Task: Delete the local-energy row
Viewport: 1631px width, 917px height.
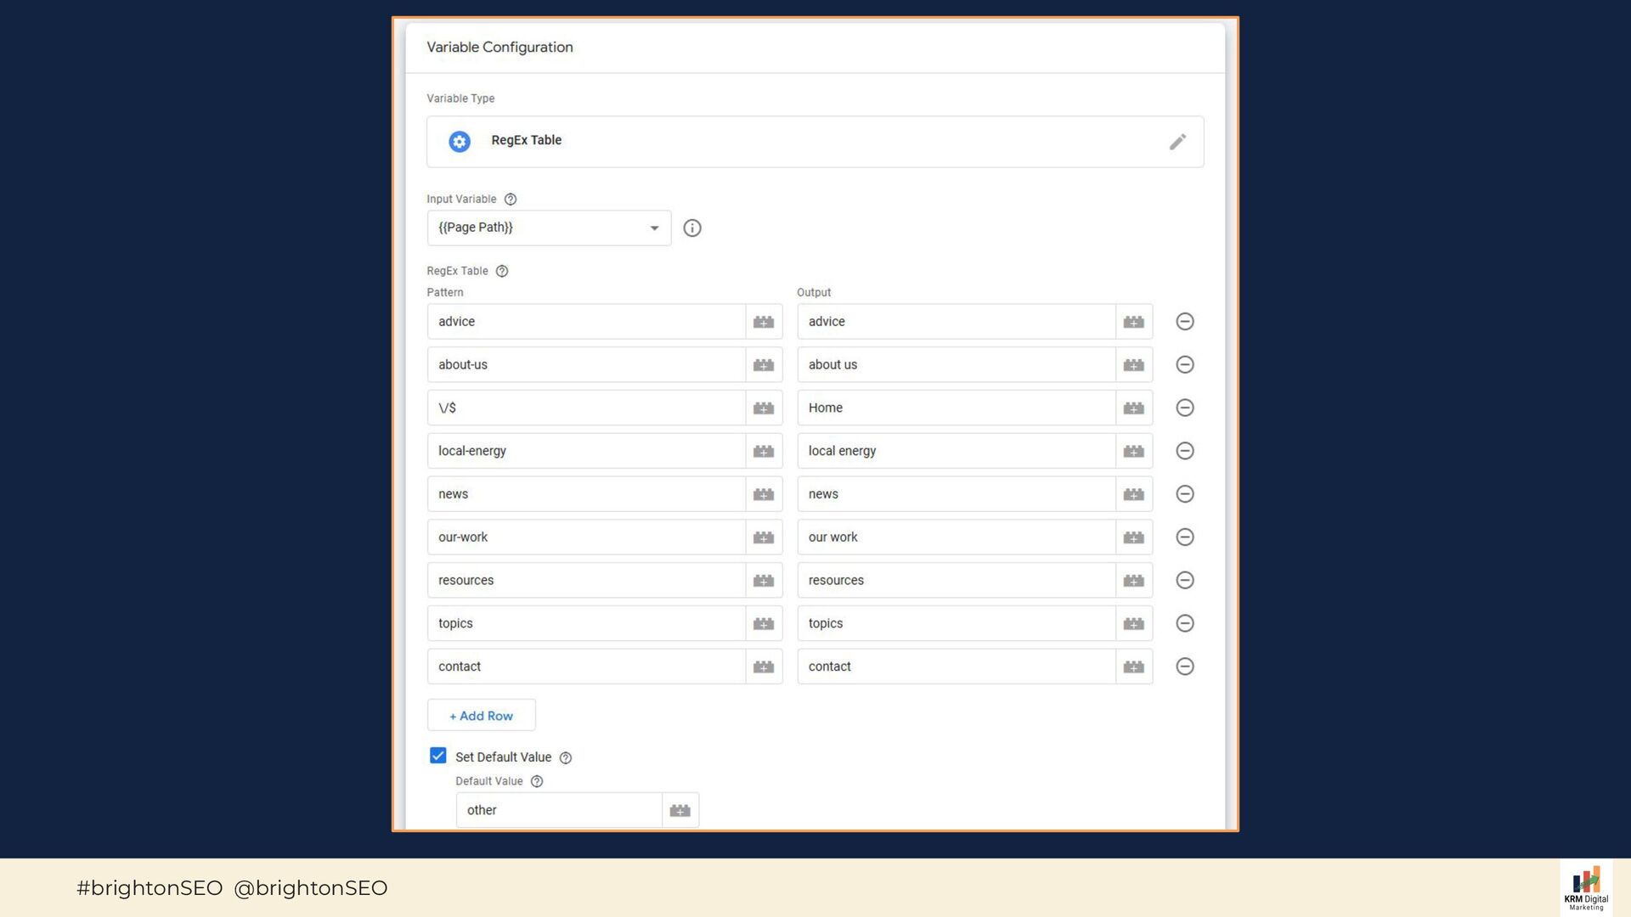Action: 1185,452
